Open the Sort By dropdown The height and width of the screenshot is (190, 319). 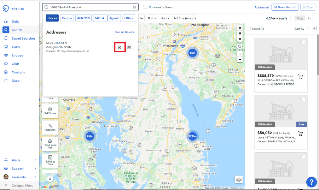tap(302, 29)
